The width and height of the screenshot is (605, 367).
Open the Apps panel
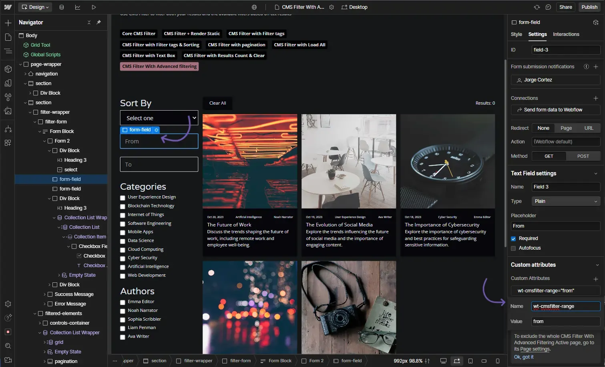[8, 143]
